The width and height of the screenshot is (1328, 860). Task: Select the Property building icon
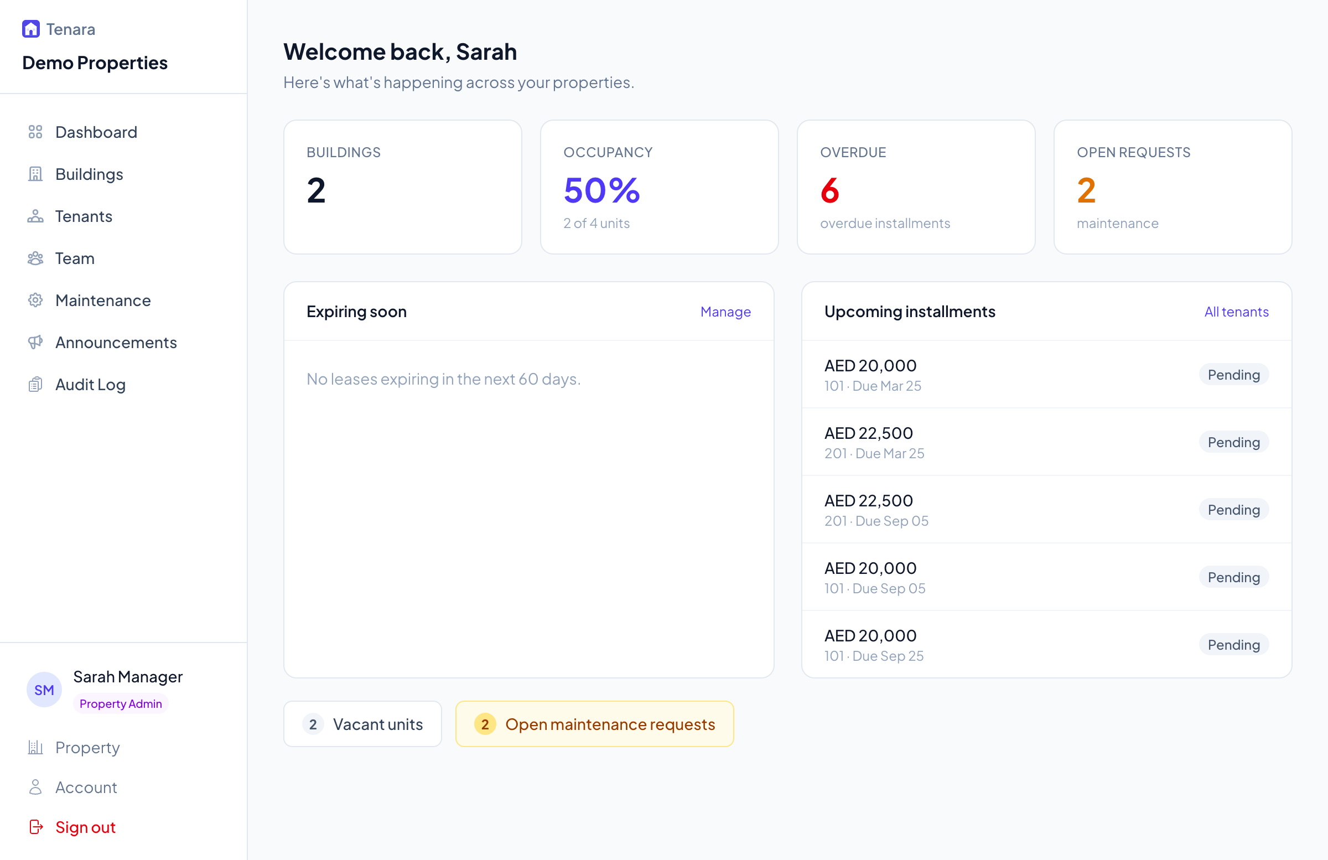pyautogui.click(x=36, y=747)
